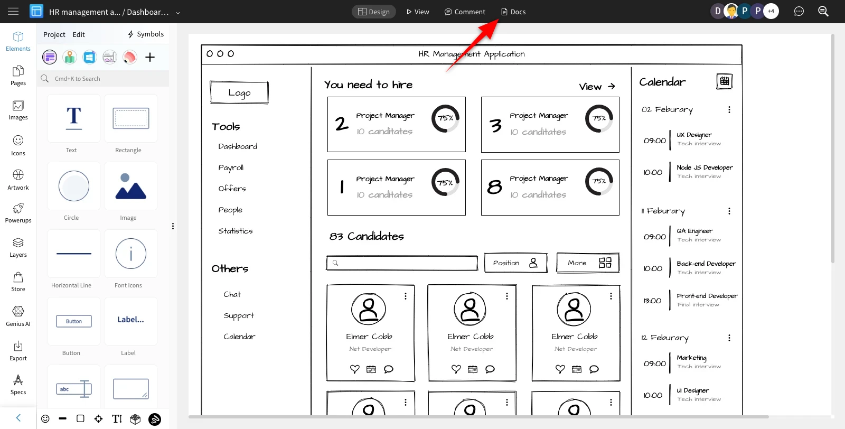Viewport: 845px width, 429px height.
Task: Click the Position filter button in mockup
Action: click(x=515, y=263)
